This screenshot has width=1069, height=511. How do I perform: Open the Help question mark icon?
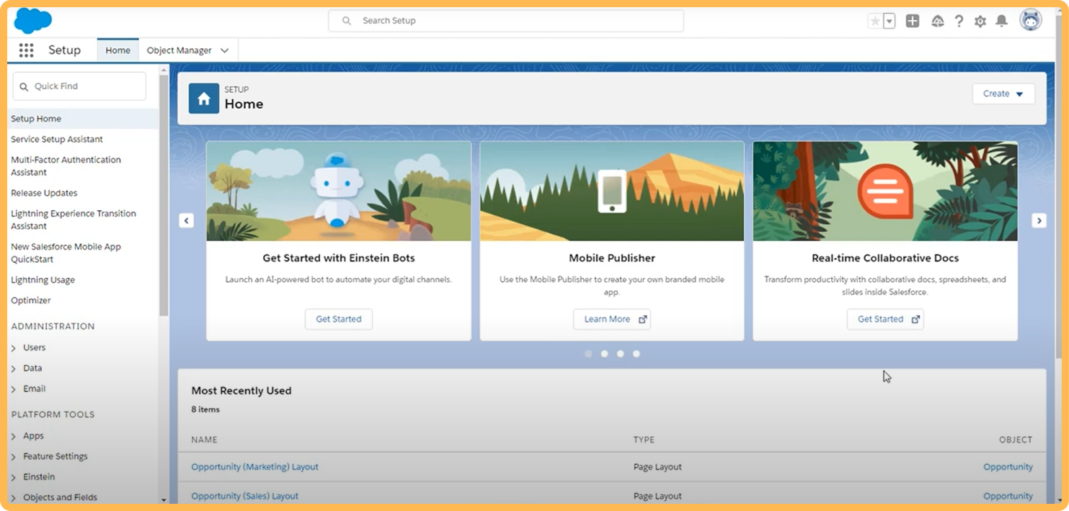tap(959, 21)
